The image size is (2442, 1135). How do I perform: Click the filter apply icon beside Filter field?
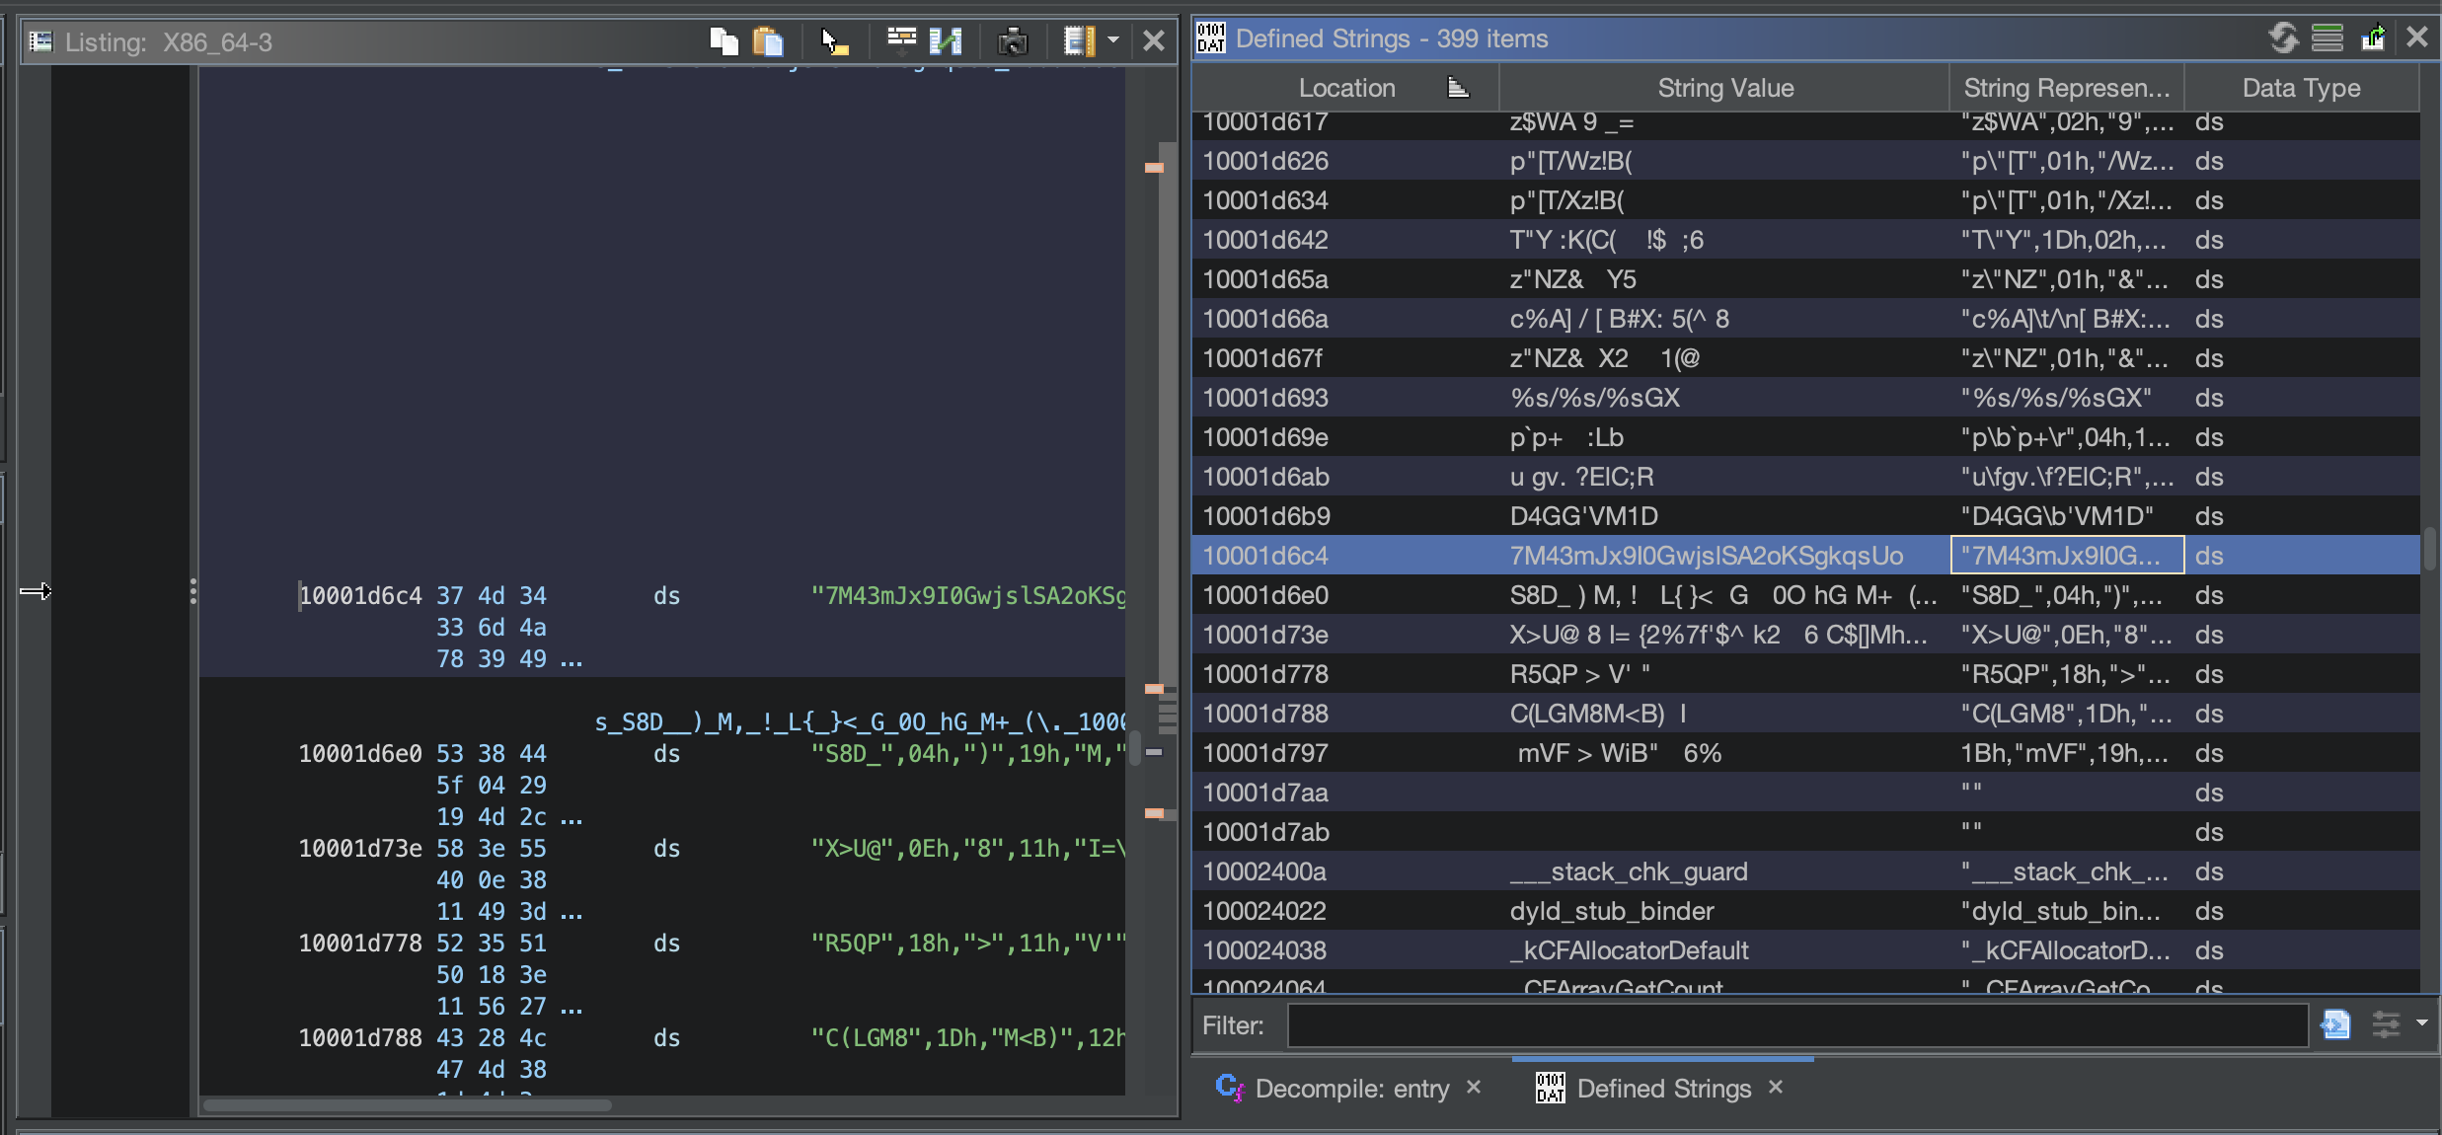click(2336, 1025)
